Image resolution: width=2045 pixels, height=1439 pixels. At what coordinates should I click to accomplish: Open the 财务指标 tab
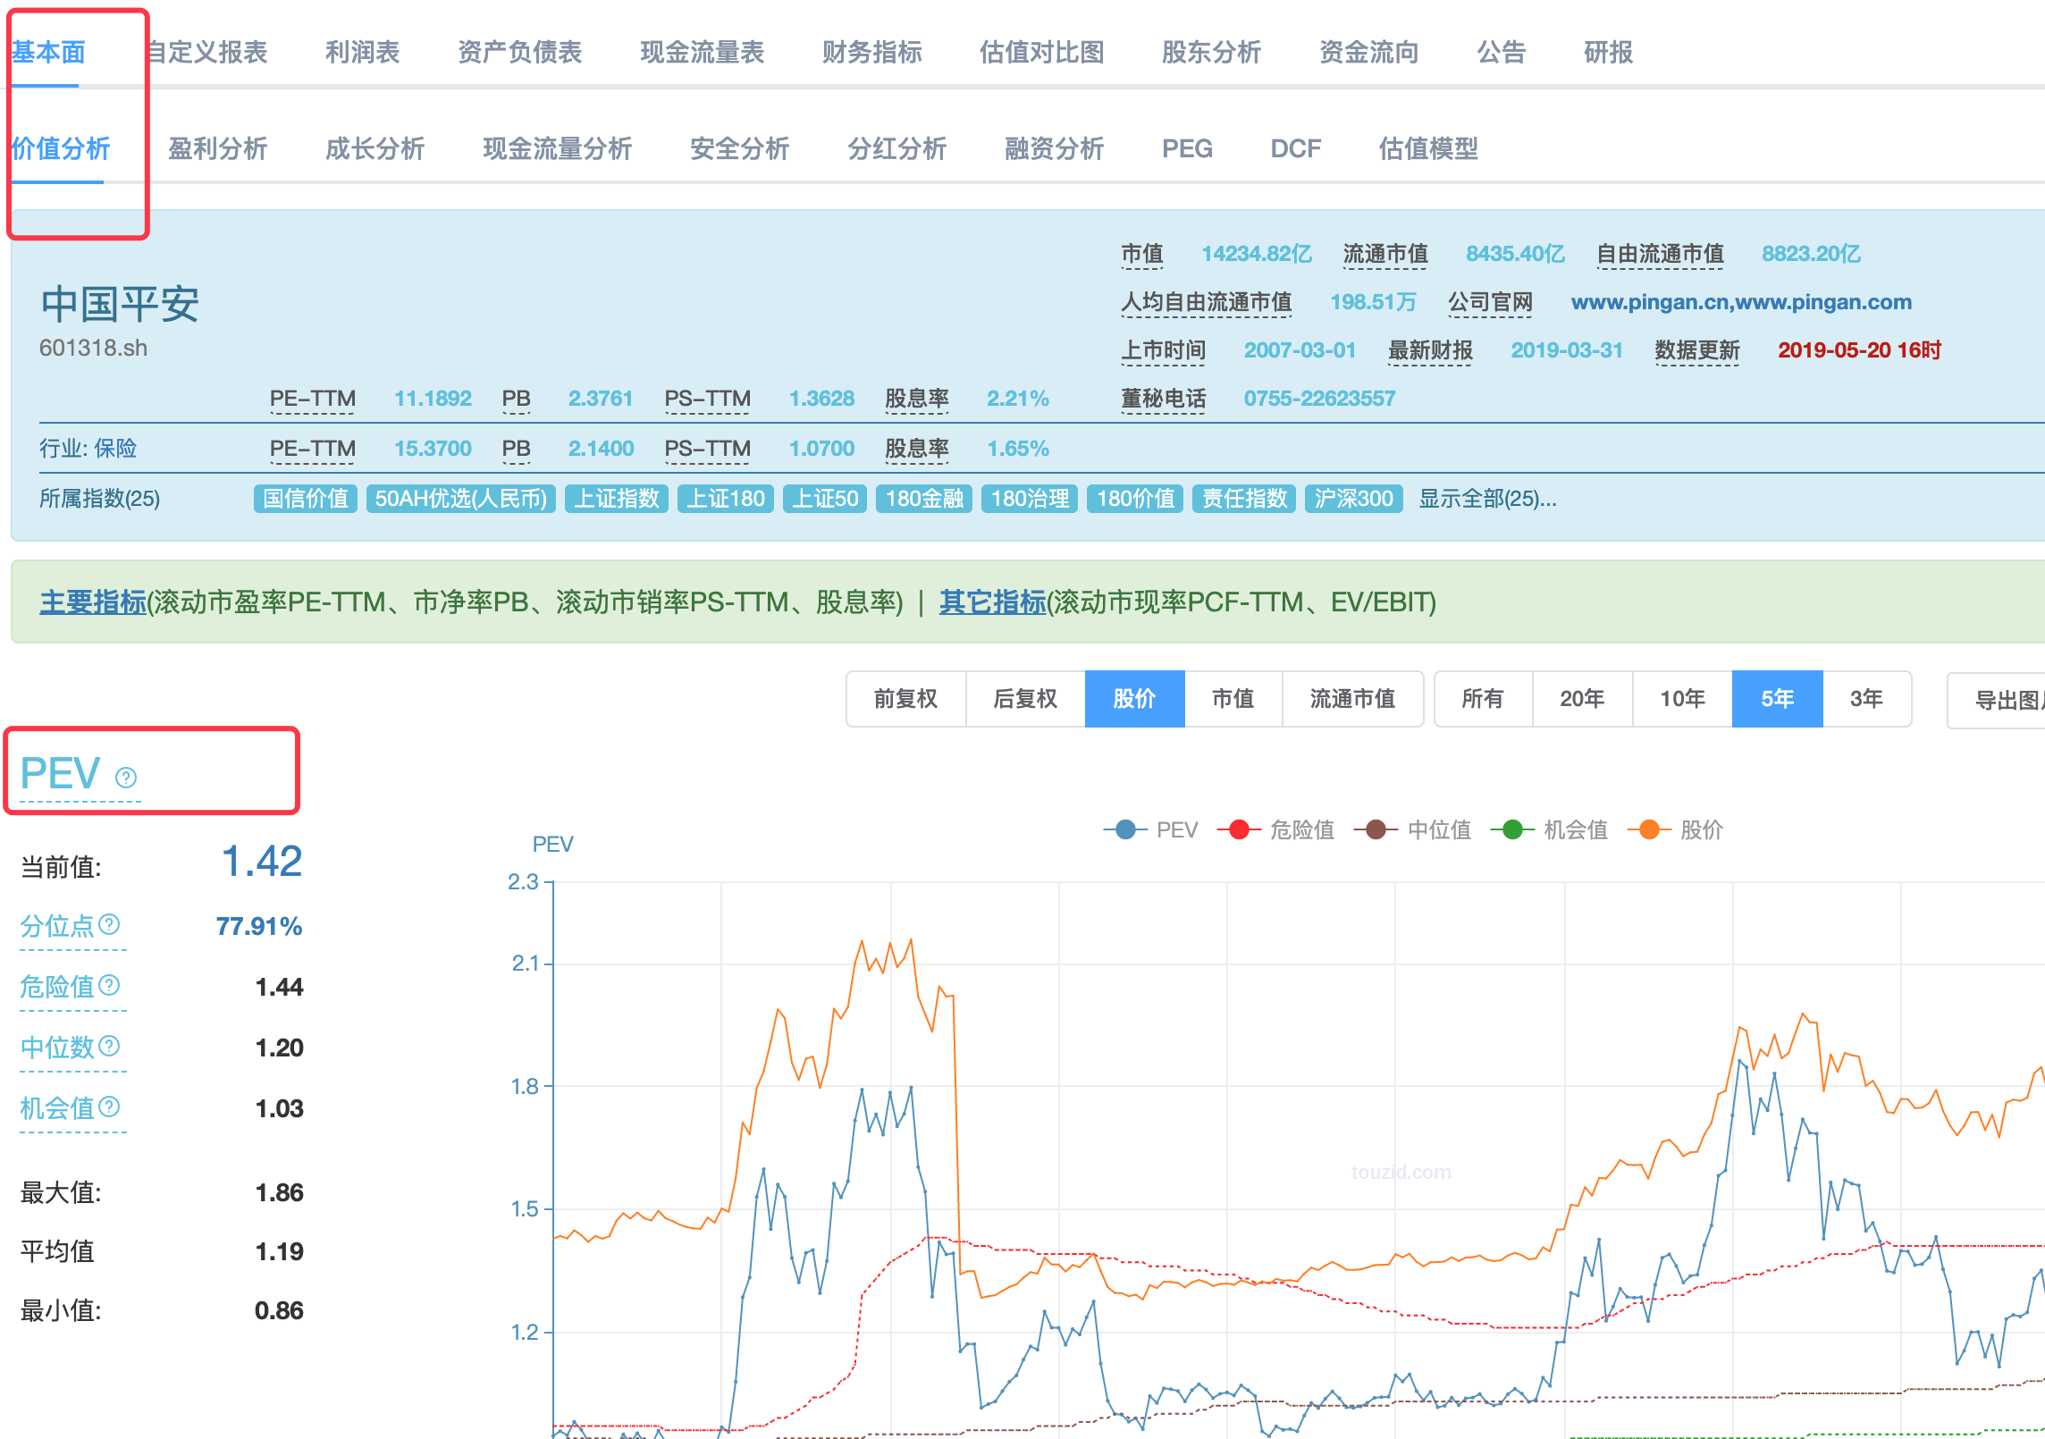871,52
